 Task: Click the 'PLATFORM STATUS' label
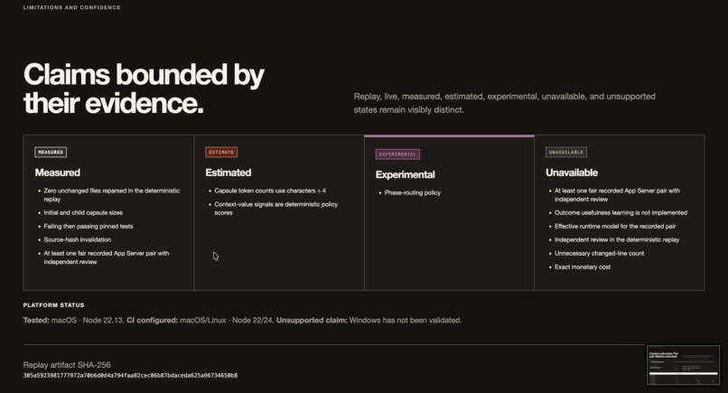click(x=54, y=305)
